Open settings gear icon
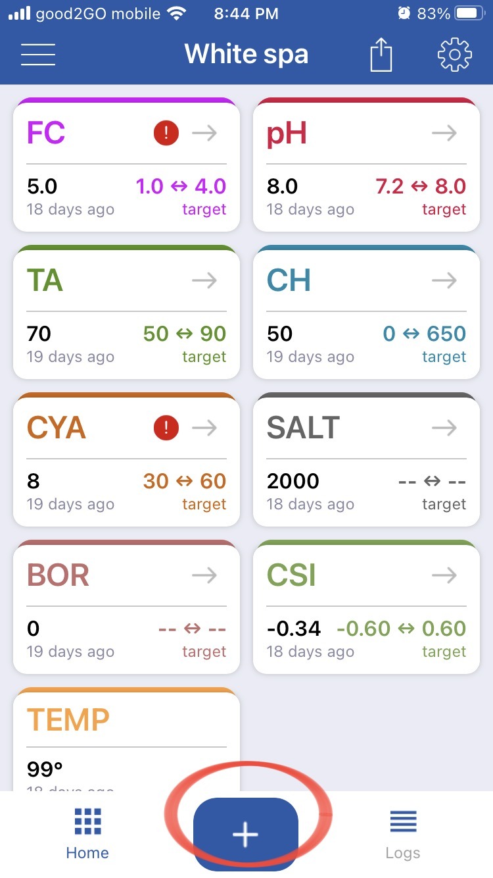Viewport: 493px width, 878px height. (x=455, y=55)
